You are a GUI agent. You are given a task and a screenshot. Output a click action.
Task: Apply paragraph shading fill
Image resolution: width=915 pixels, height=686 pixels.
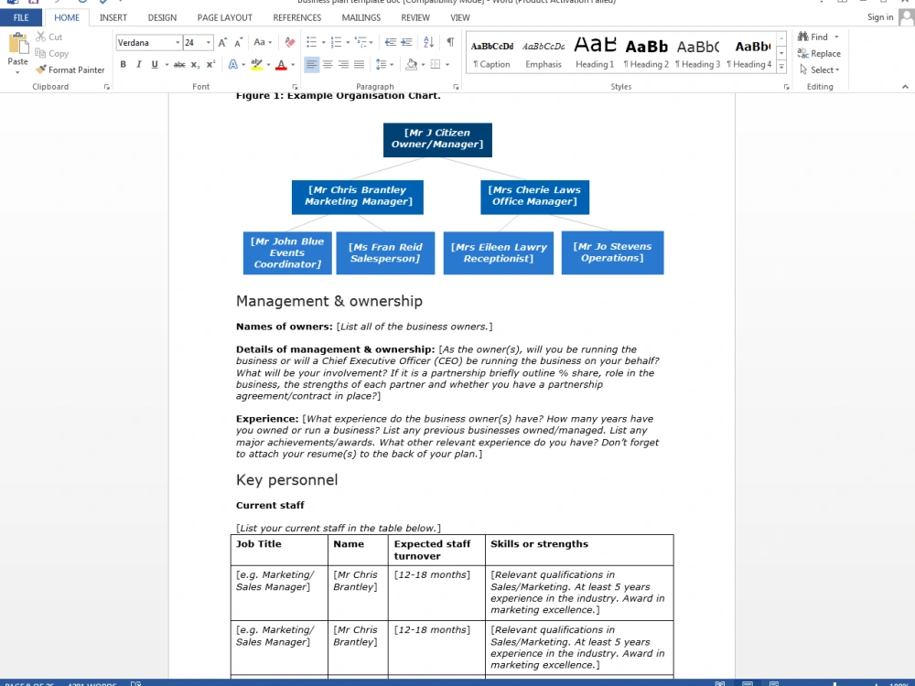[x=412, y=64]
